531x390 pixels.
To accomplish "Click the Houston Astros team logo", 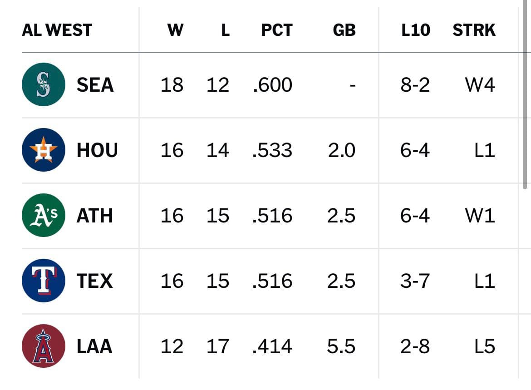I will pyautogui.click(x=44, y=150).
